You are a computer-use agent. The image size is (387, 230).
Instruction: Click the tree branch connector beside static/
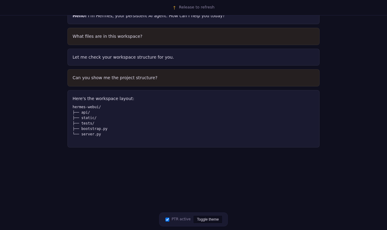coord(76,118)
